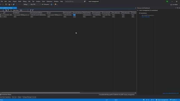
Task: Open Browser Link Dashboard window options dropdown
Action: click(x=176, y=8)
